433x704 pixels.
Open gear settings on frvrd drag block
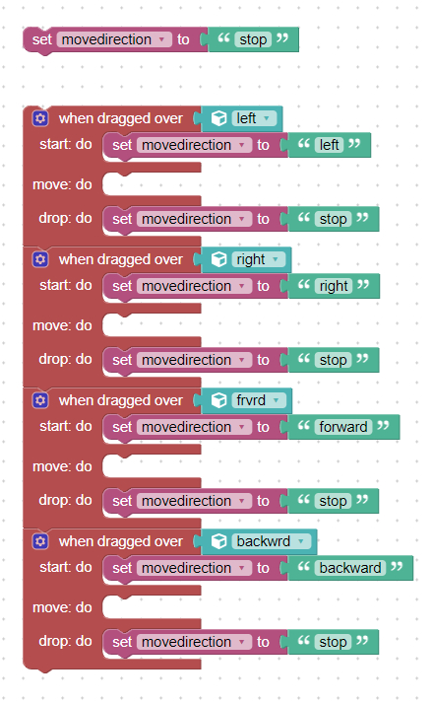point(40,400)
